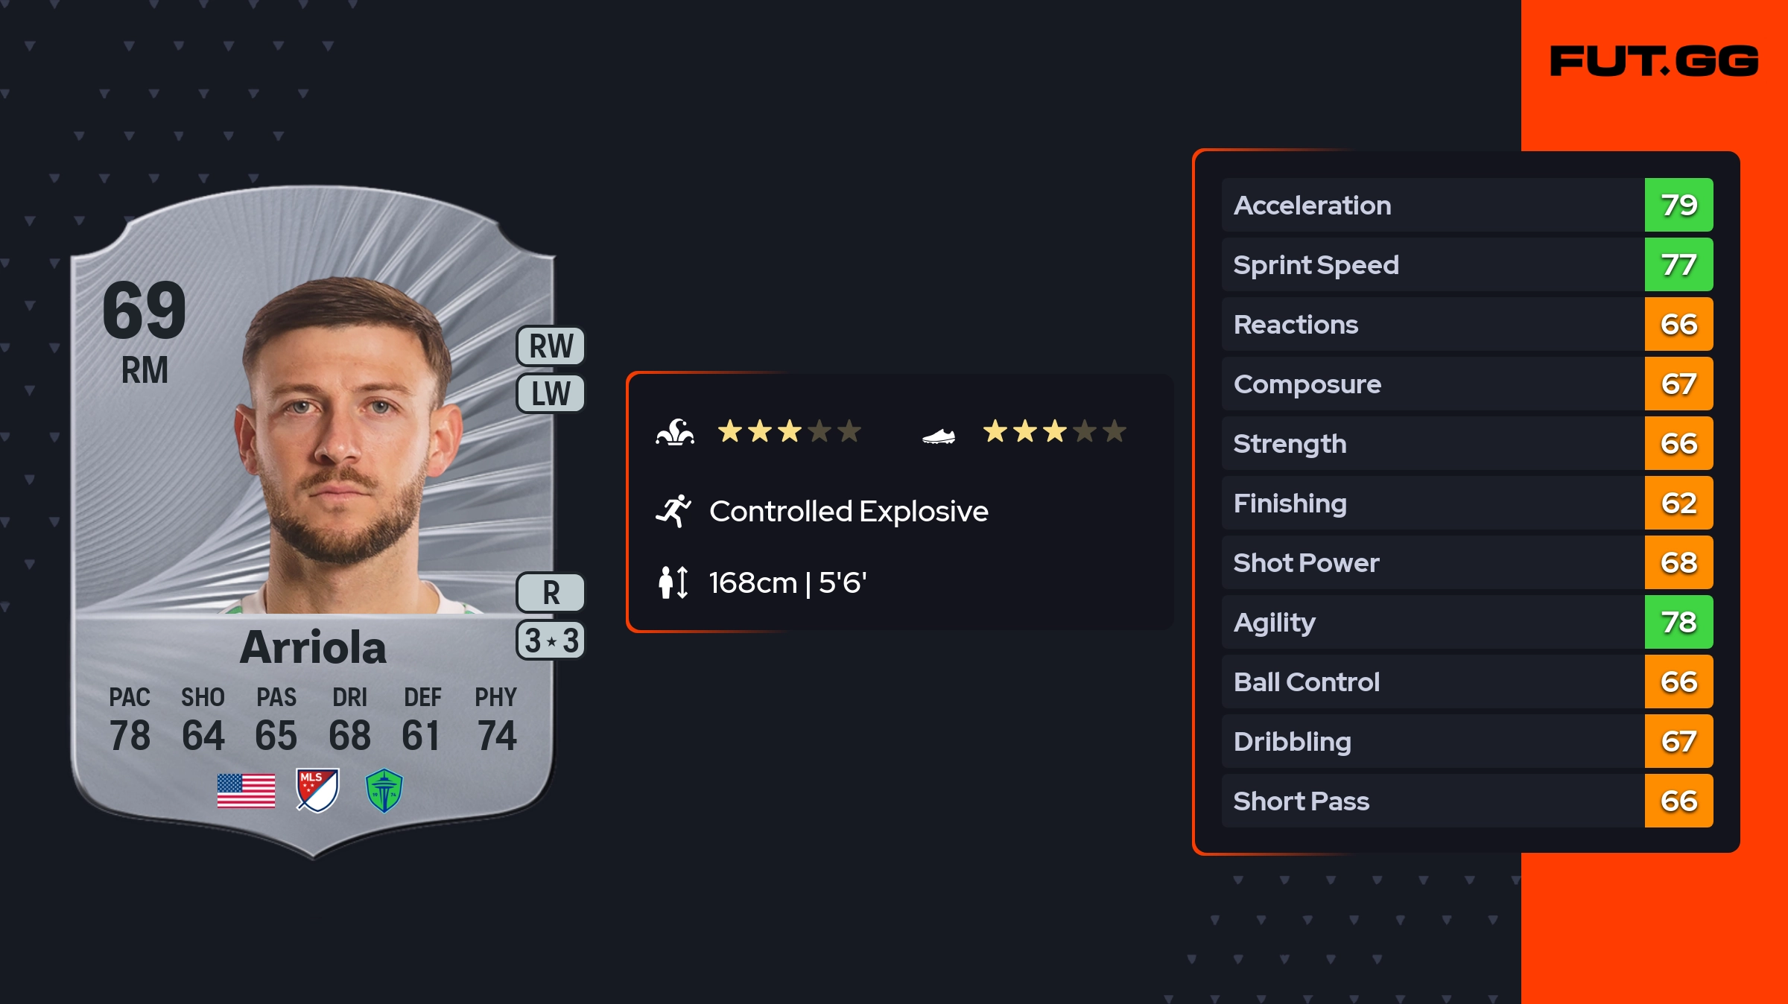Click the R preferred foot badge
1788x1004 pixels.
pyautogui.click(x=551, y=593)
